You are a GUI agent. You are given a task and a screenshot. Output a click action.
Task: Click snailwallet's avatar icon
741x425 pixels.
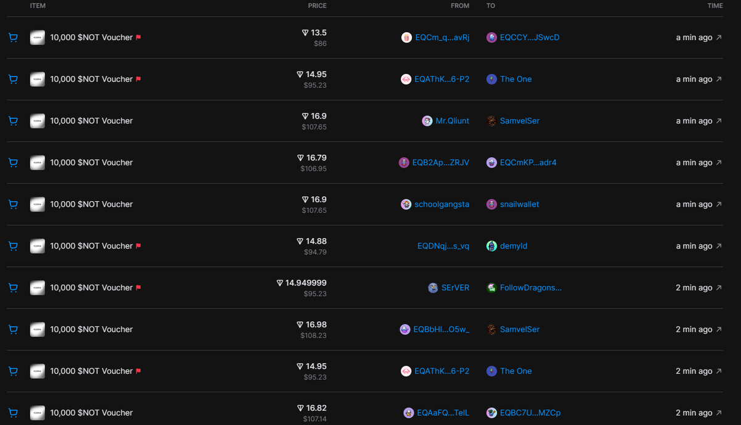[x=492, y=204]
